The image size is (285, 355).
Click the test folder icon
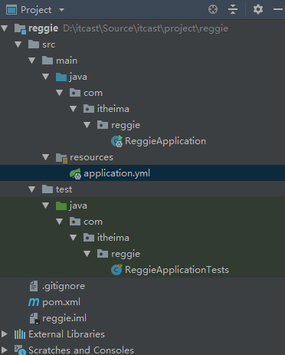[47, 189]
